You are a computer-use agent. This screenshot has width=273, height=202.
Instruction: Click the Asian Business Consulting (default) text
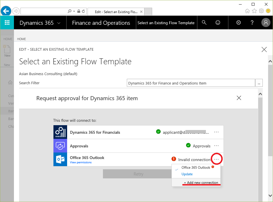tap(48, 74)
